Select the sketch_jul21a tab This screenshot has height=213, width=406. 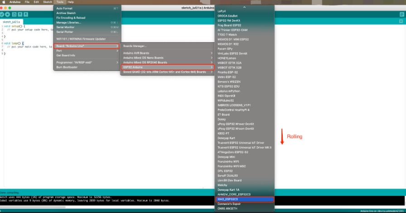point(11,22)
